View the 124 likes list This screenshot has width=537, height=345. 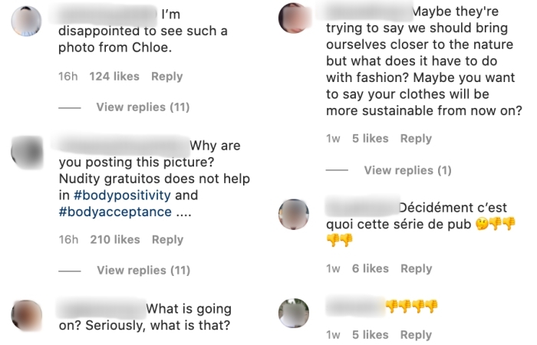click(x=114, y=77)
